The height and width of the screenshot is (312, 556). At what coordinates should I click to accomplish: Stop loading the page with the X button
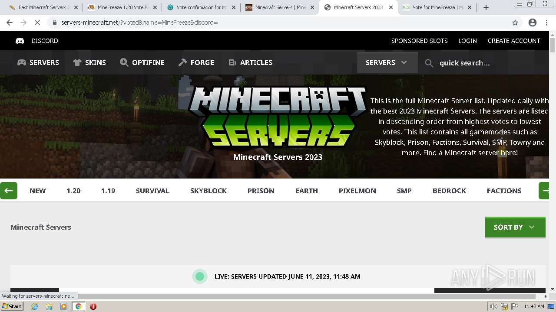coord(37,23)
